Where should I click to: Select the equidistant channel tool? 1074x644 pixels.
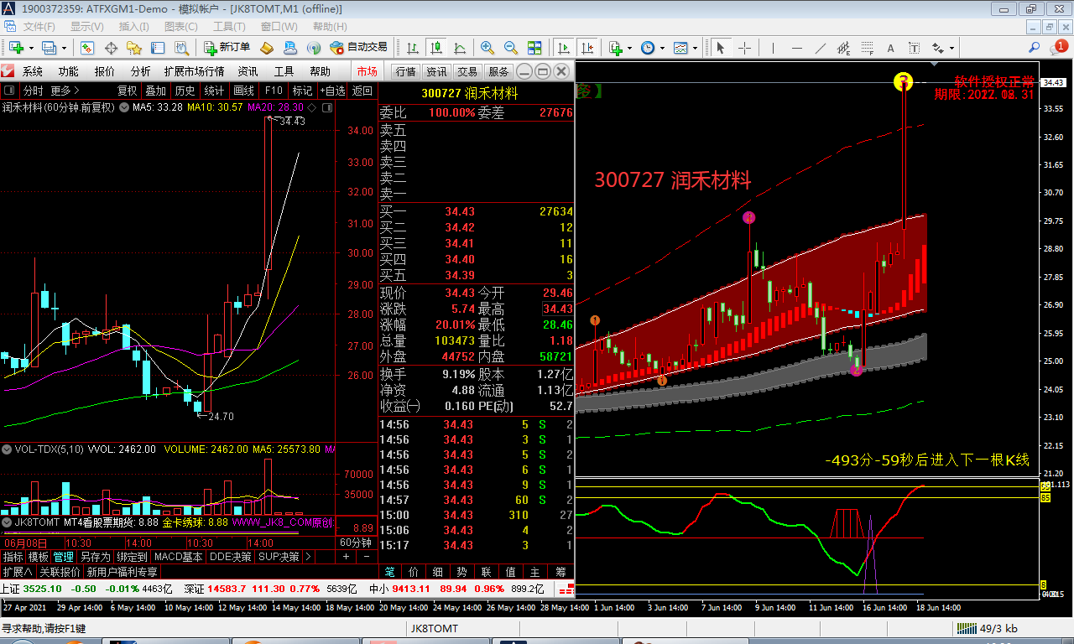(x=844, y=48)
